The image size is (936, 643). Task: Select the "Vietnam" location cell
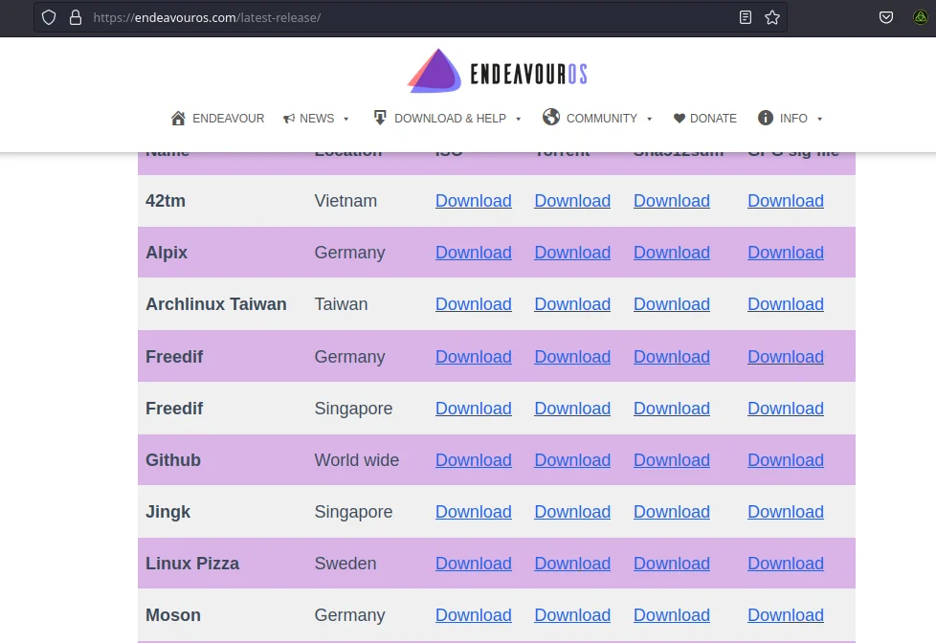coord(345,201)
